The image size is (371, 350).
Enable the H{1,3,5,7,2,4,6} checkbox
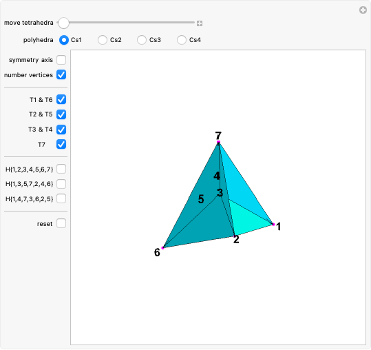(x=61, y=184)
